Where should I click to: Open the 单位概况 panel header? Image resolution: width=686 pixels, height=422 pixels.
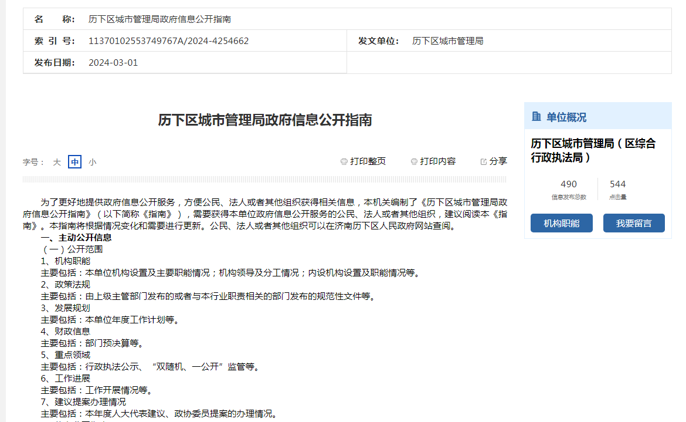tap(598, 116)
